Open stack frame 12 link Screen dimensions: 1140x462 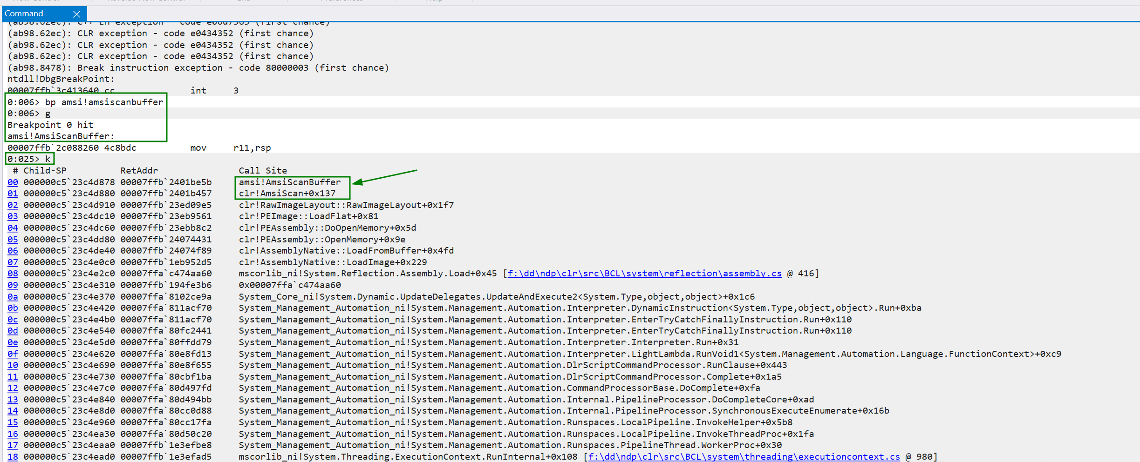click(13, 388)
